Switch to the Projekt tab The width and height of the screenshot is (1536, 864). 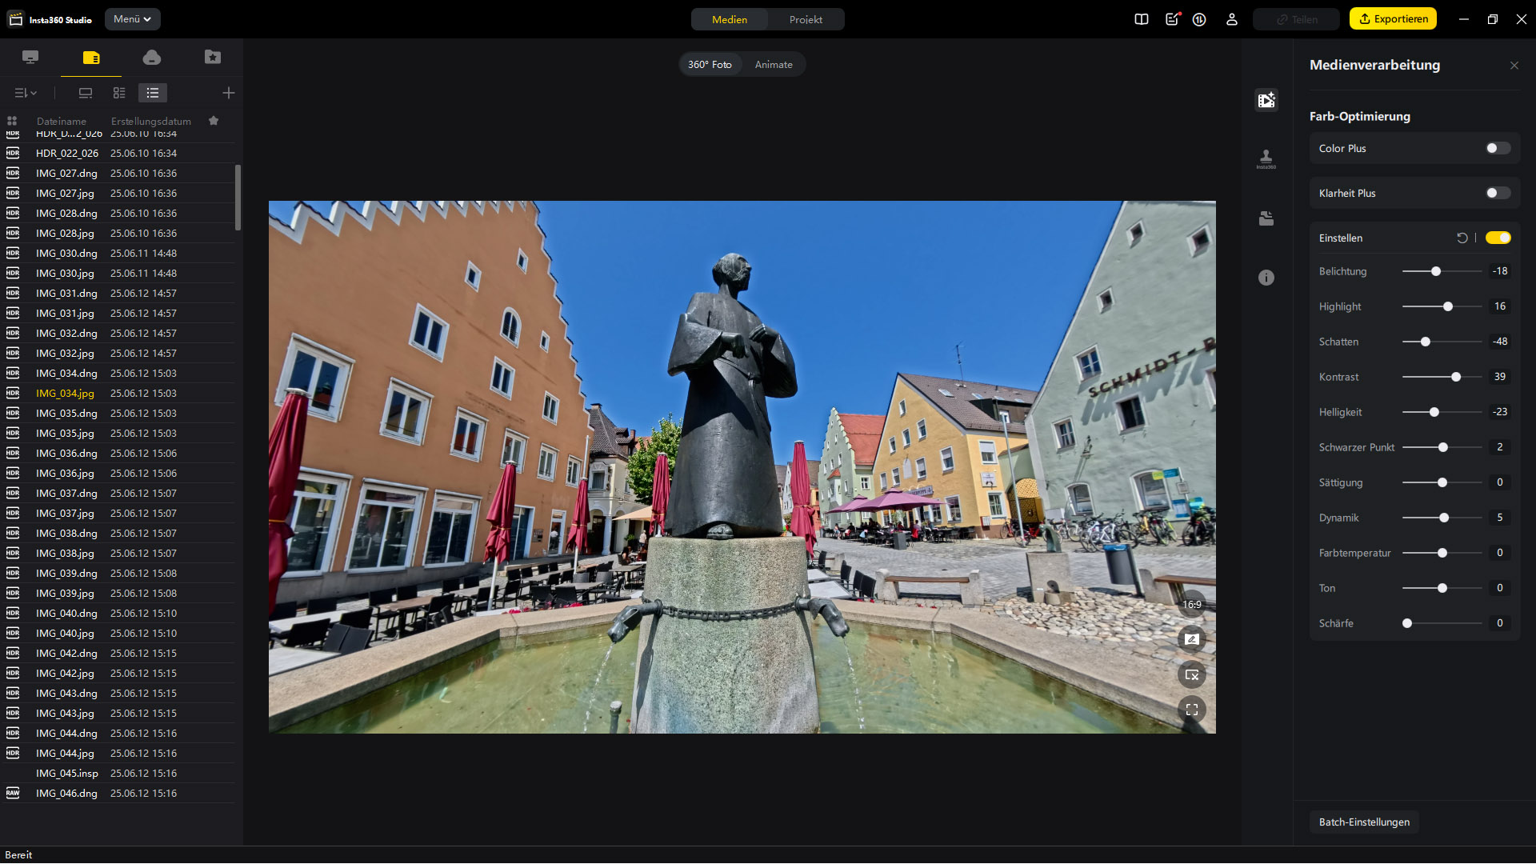pyautogui.click(x=806, y=19)
